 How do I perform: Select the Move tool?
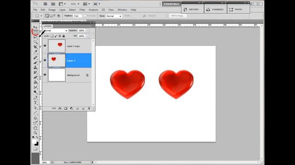tap(35, 27)
